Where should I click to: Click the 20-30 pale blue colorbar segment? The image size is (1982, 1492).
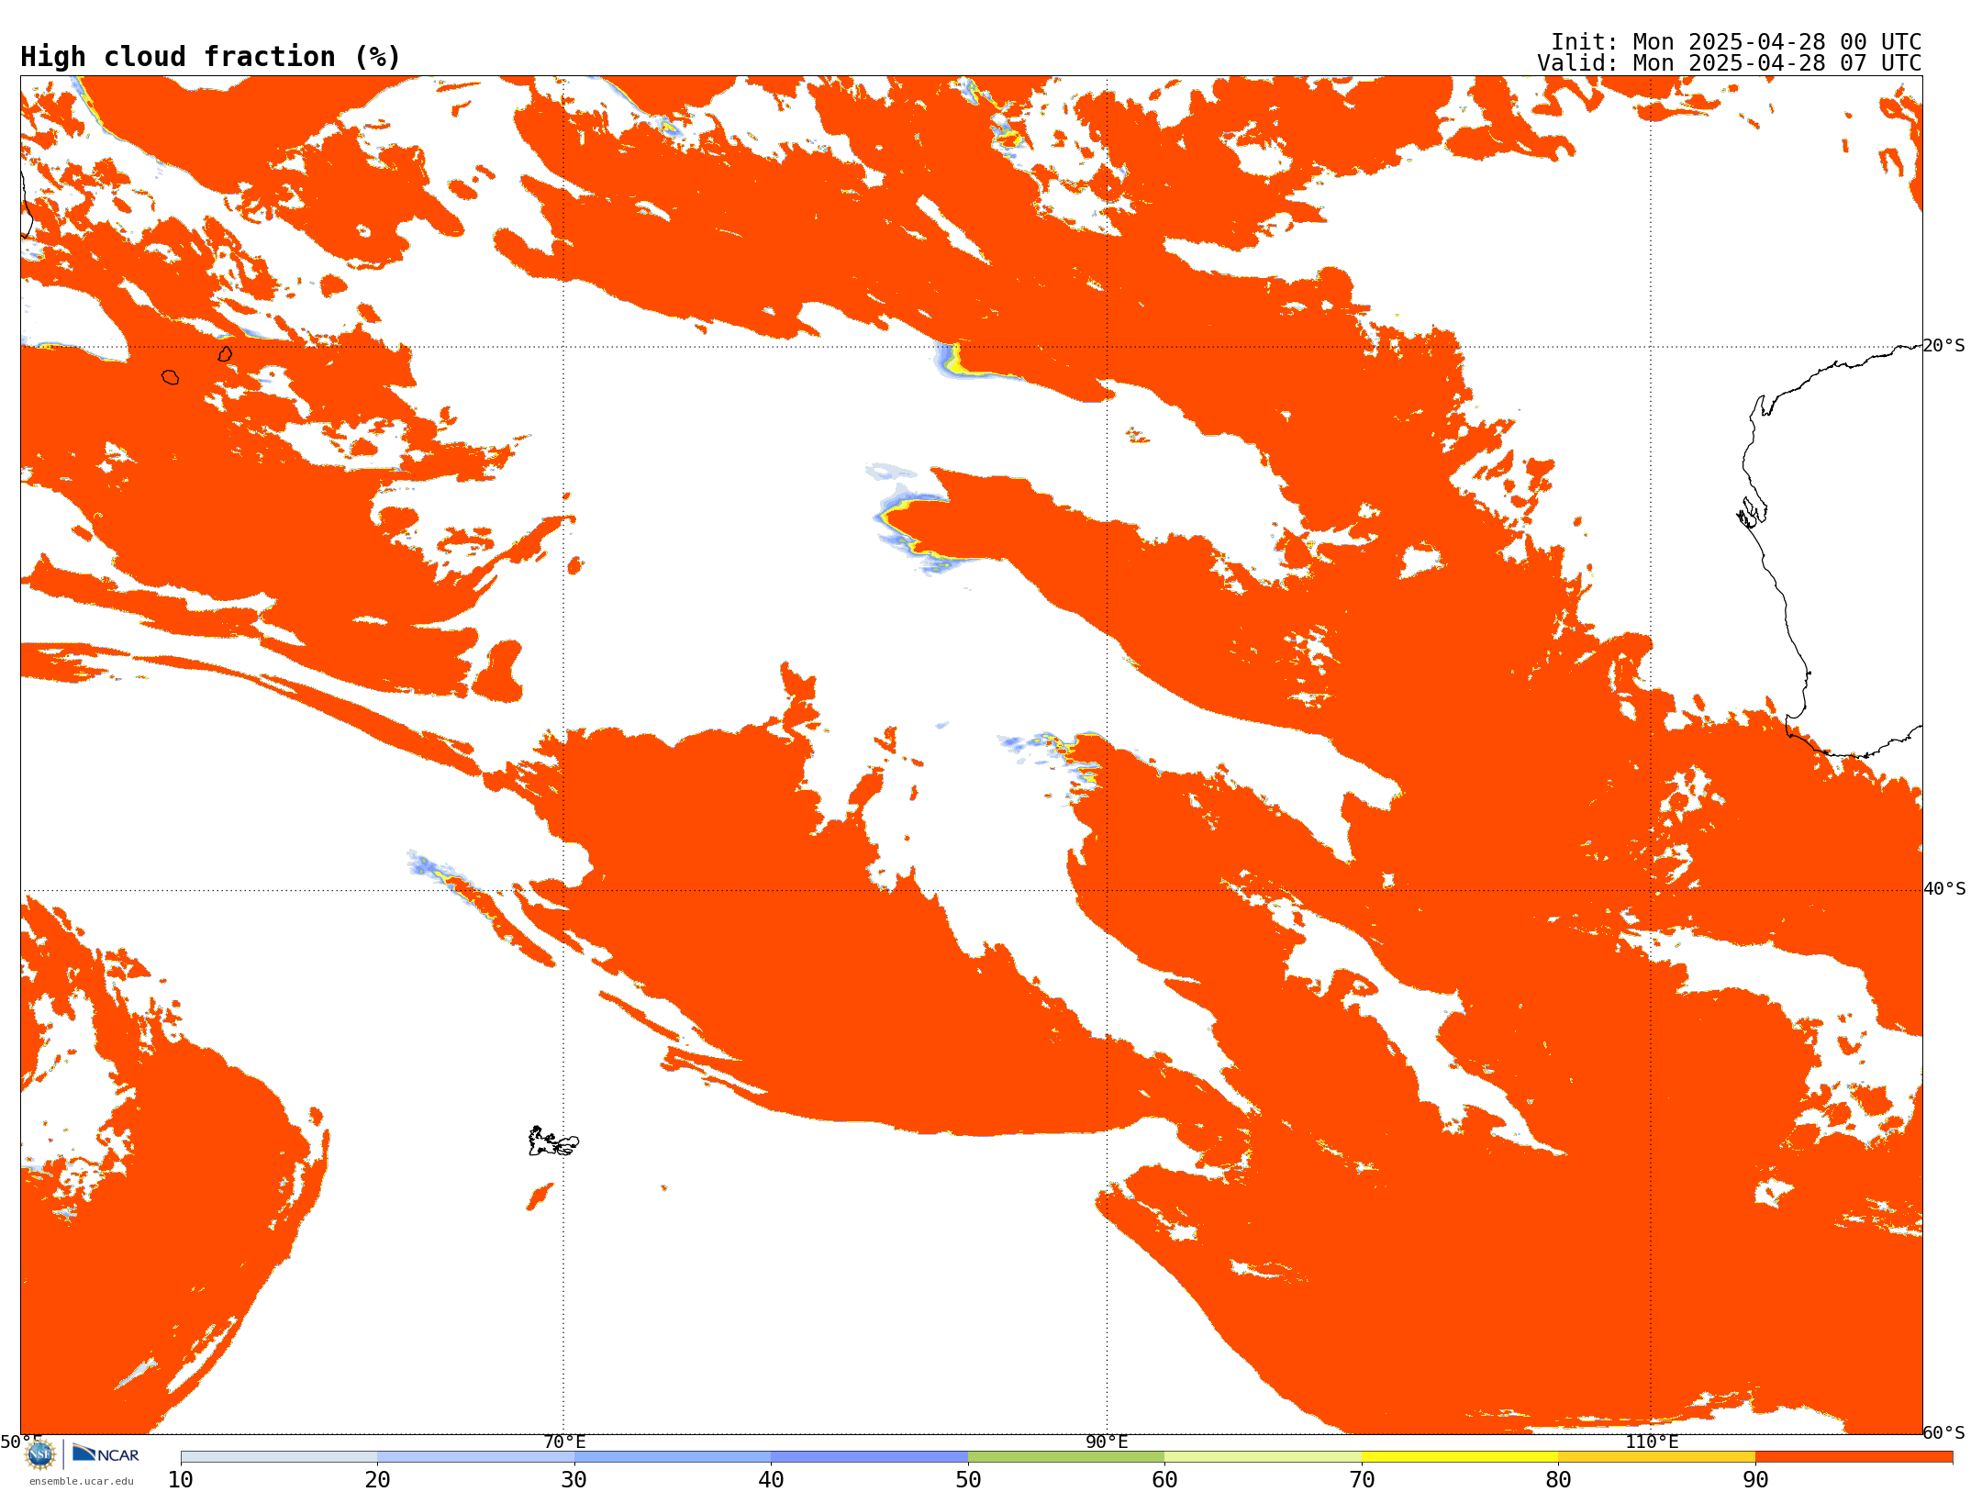(476, 1457)
